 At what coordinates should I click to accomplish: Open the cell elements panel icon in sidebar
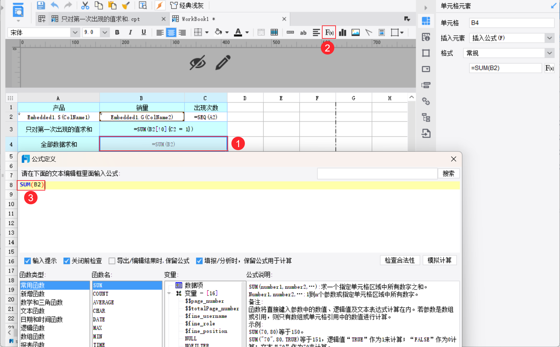click(x=426, y=21)
